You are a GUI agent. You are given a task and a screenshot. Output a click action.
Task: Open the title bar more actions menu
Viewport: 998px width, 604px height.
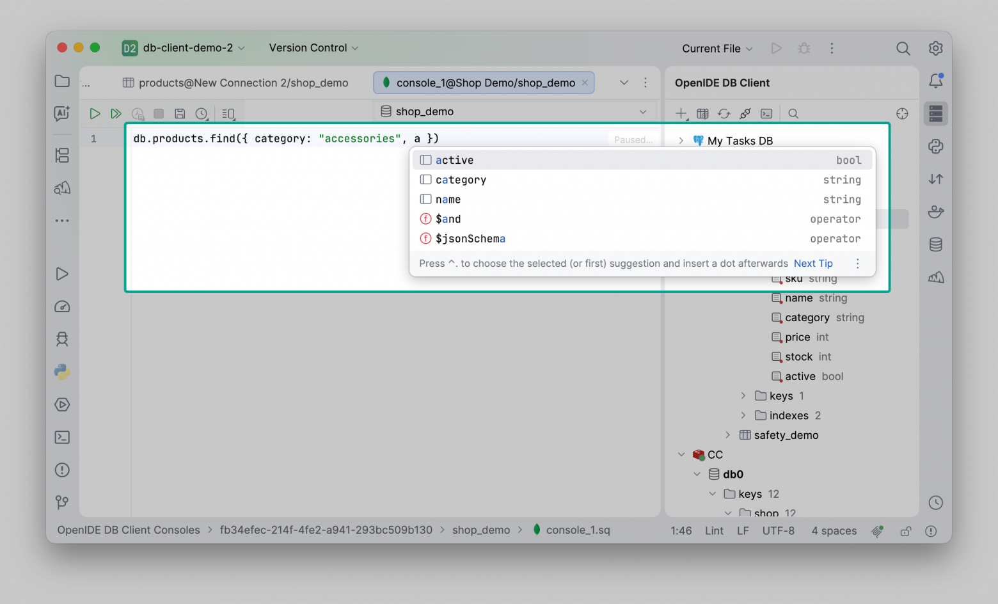point(832,48)
